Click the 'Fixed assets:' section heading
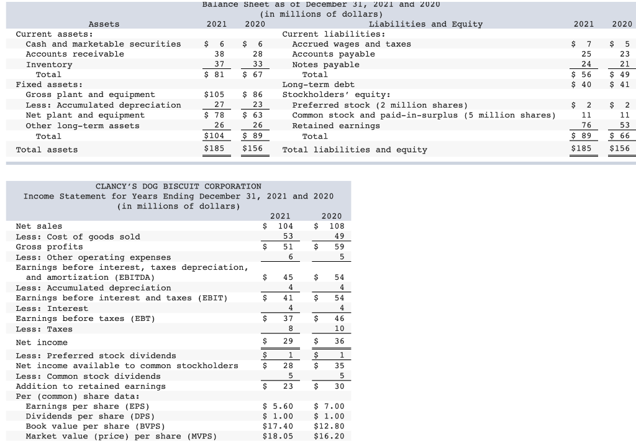The image size is (636, 444). pos(49,85)
